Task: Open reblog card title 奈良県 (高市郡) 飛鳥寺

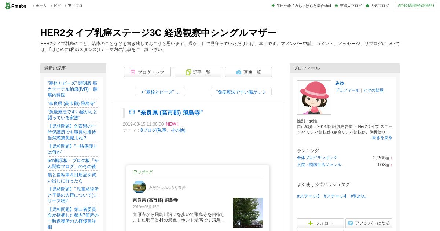Action: click(155, 200)
